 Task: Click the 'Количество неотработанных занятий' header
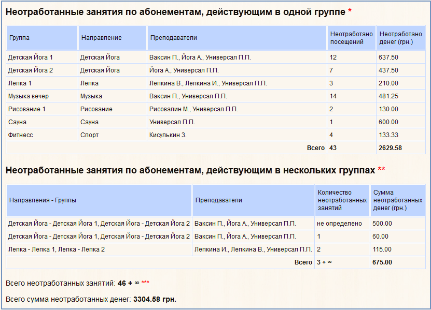click(x=341, y=200)
